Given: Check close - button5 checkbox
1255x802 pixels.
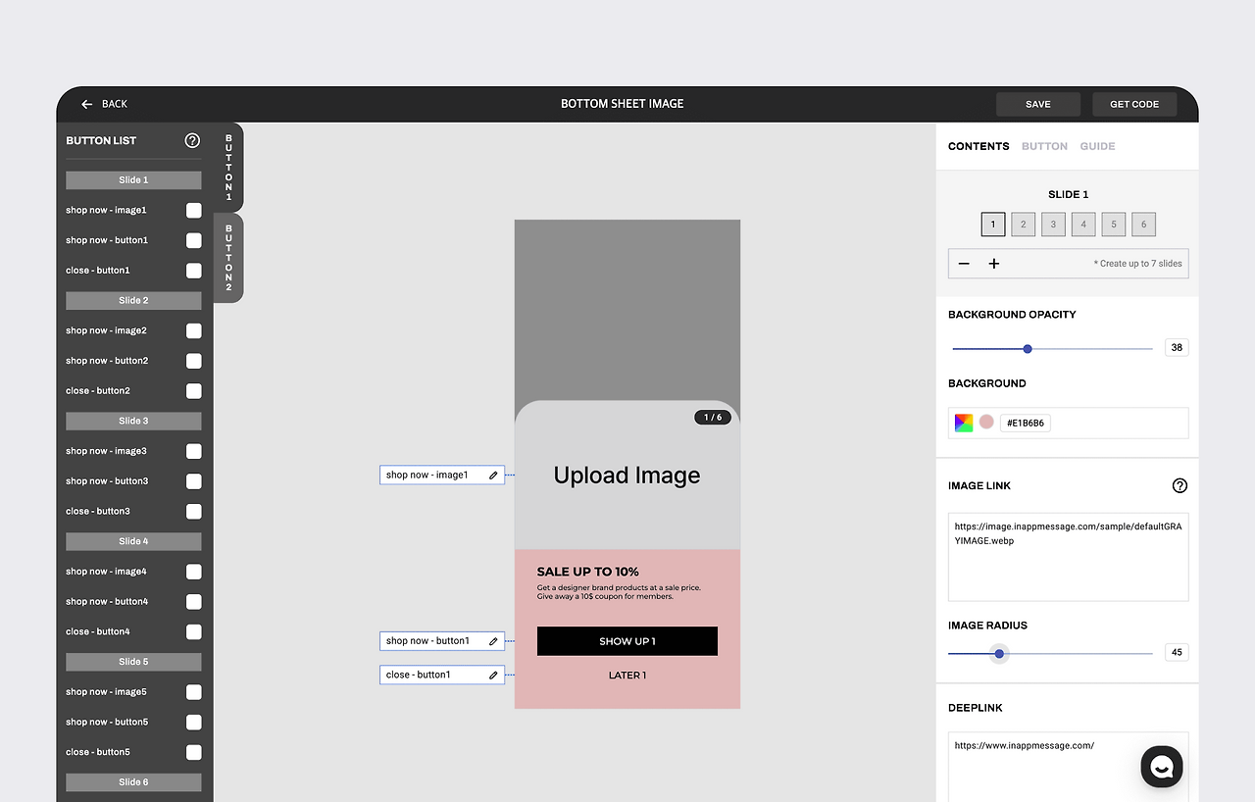Looking at the screenshot, I should [194, 752].
